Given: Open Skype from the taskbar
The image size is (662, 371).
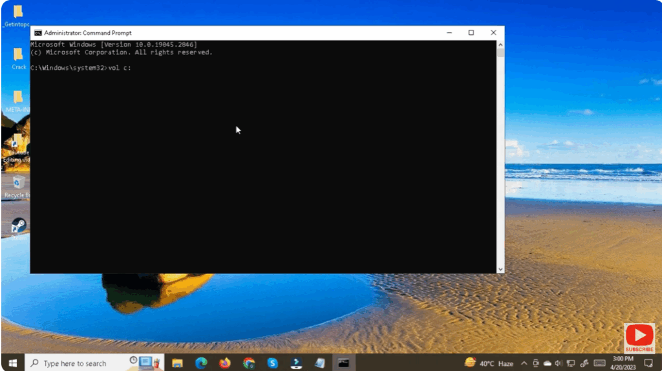Looking at the screenshot, I should (272, 363).
